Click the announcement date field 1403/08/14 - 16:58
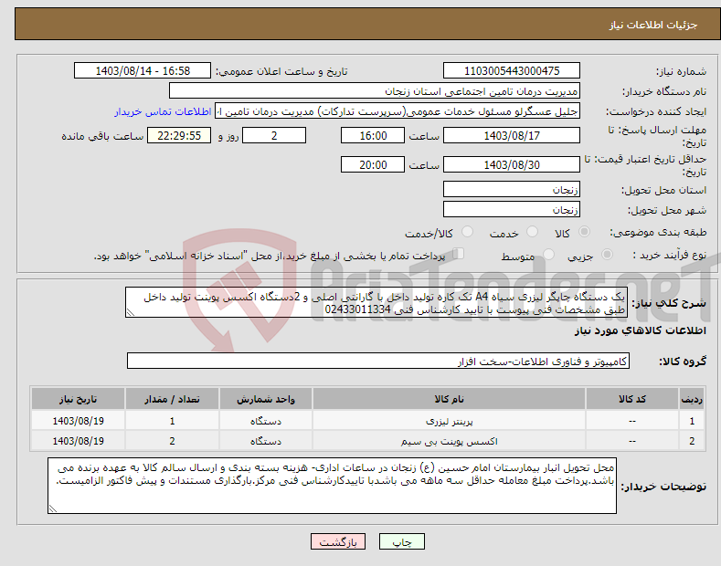 (x=143, y=71)
